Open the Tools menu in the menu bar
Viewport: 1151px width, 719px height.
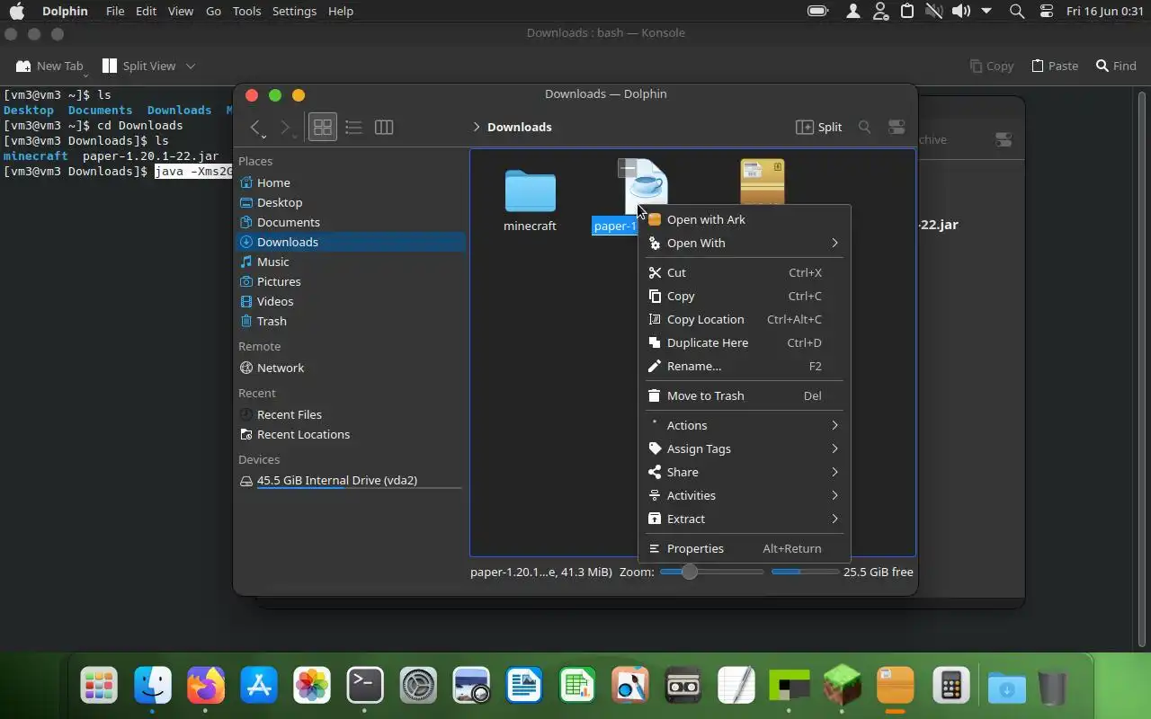point(246,11)
